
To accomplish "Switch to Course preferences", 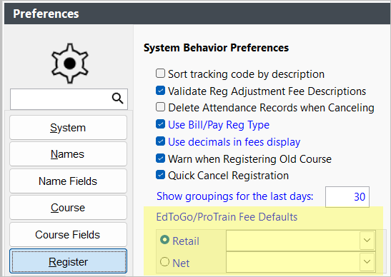I will (68, 208).
